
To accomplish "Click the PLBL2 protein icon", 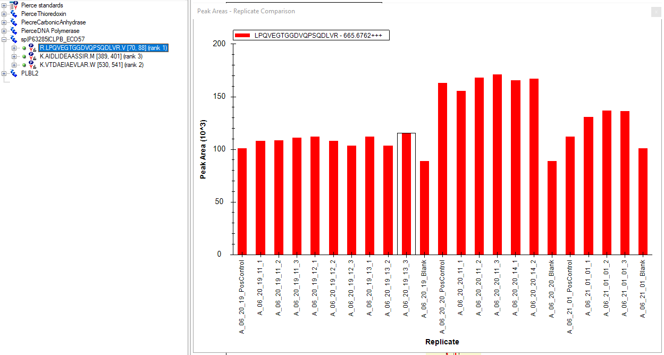I will click(x=14, y=73).
